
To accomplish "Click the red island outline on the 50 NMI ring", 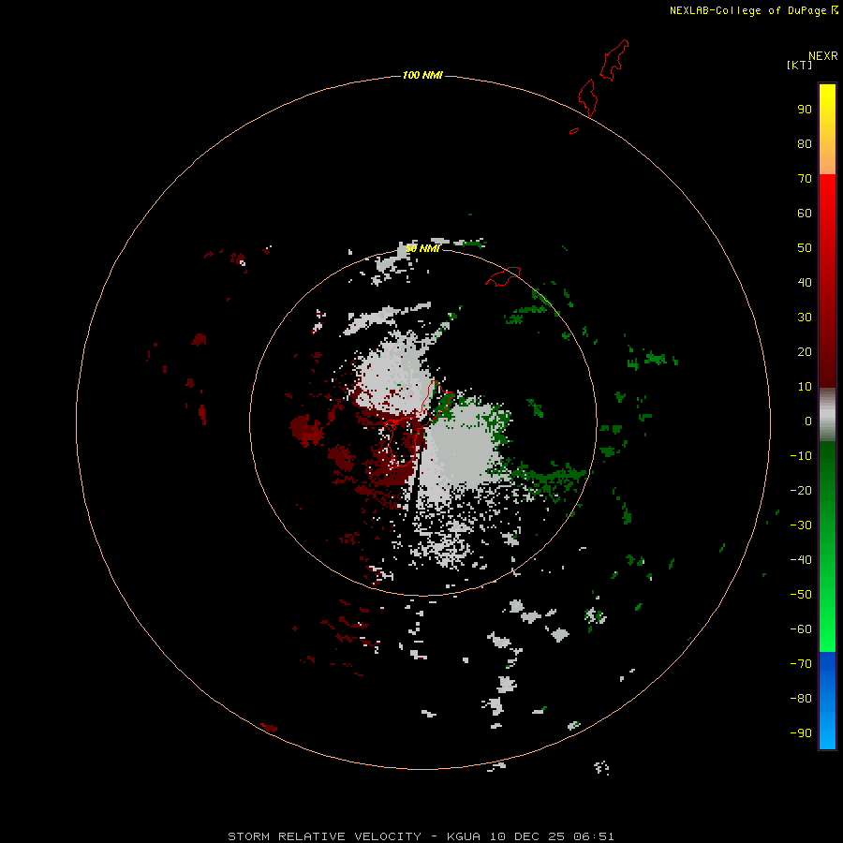I will (503, 276).
